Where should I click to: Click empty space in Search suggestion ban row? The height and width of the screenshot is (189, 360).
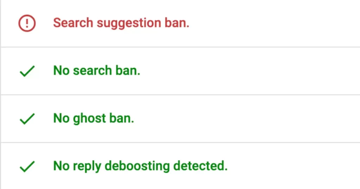274,24
